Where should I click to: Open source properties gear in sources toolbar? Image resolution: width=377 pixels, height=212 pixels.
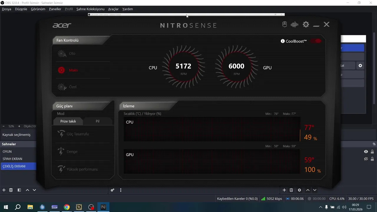point(300,190)
